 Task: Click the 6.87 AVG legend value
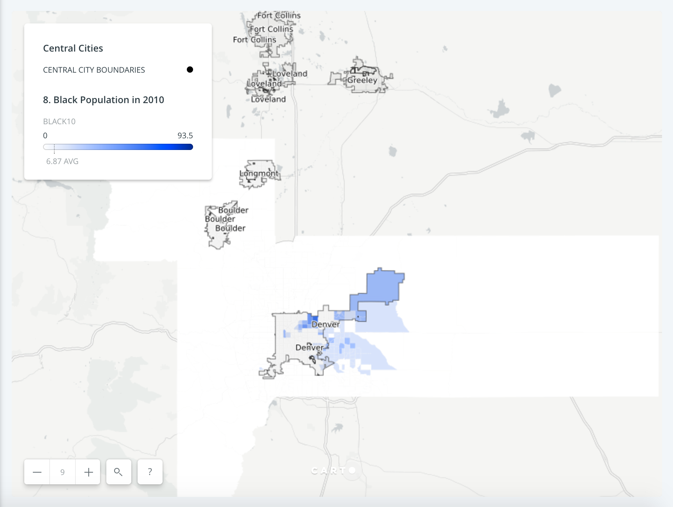tap(62, 161)
